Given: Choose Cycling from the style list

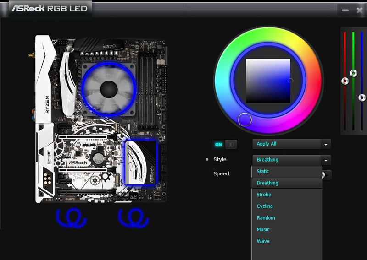Looking at the screenshot, I should (x=287, y=206).
